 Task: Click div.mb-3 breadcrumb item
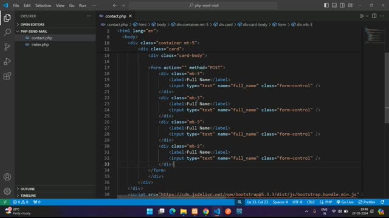coord(305,24)
